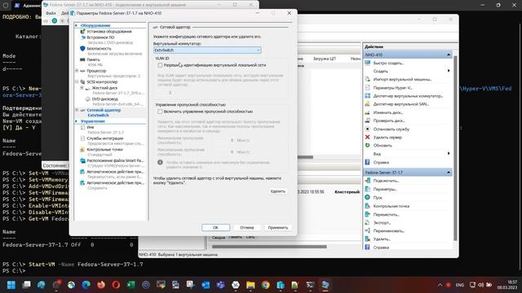The width and height of the screenshot is (522, 293).
Task: Click the Stop Service (Остановить службу) icon
Action: pyautogui.click(x=368, y=129)
